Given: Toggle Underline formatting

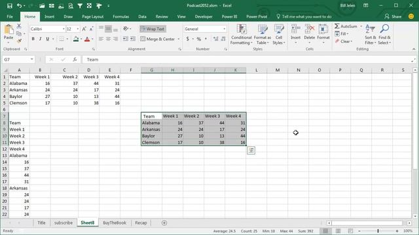Looking at the screenshot, I should 48,39.
